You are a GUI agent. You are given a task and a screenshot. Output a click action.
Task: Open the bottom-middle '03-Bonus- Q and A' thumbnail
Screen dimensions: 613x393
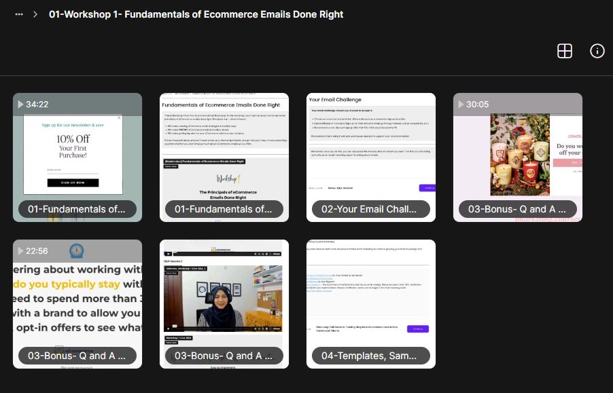pos(224,299)
